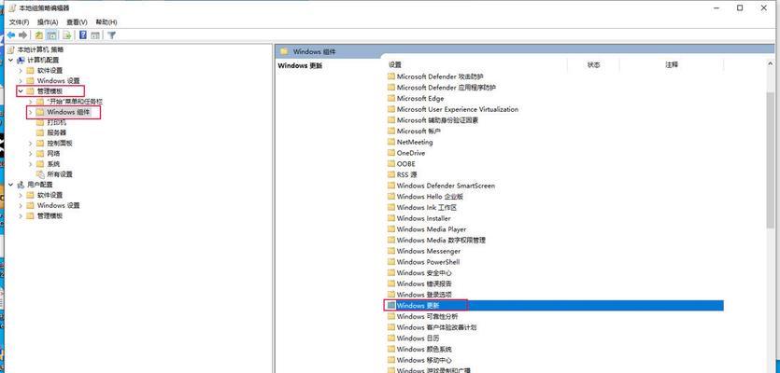Collapse the 计算机配置 tree node
This screenshot has height=373, width=780.
[11, 60]
